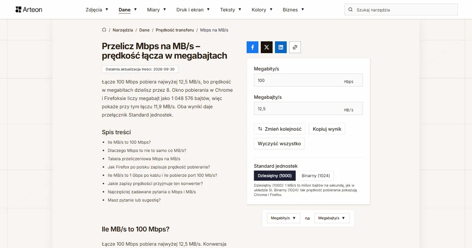Select Binarny (1024) unit standard

pyautogui.click(x=316, y=176)
